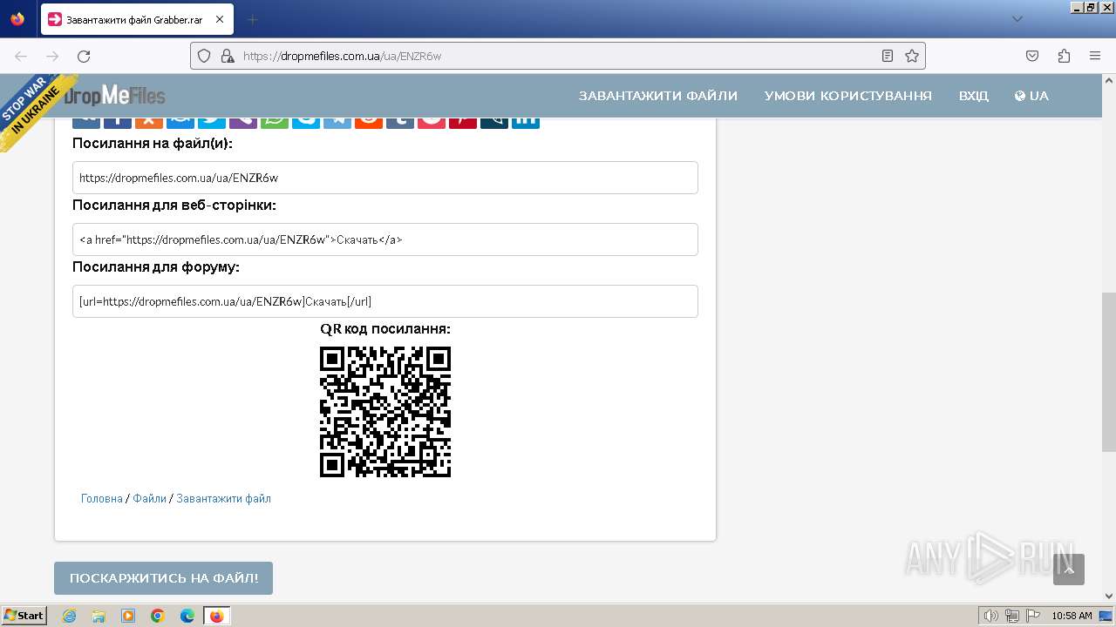Bookmark this page with star icon
The width and height of the screenshot is (1116, 627).
(x=912, y=56)
